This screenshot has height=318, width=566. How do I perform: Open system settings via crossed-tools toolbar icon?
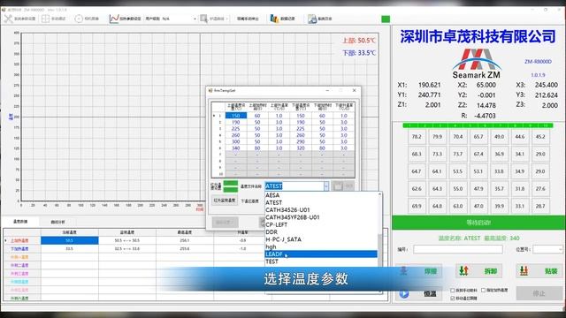(8, 19)
